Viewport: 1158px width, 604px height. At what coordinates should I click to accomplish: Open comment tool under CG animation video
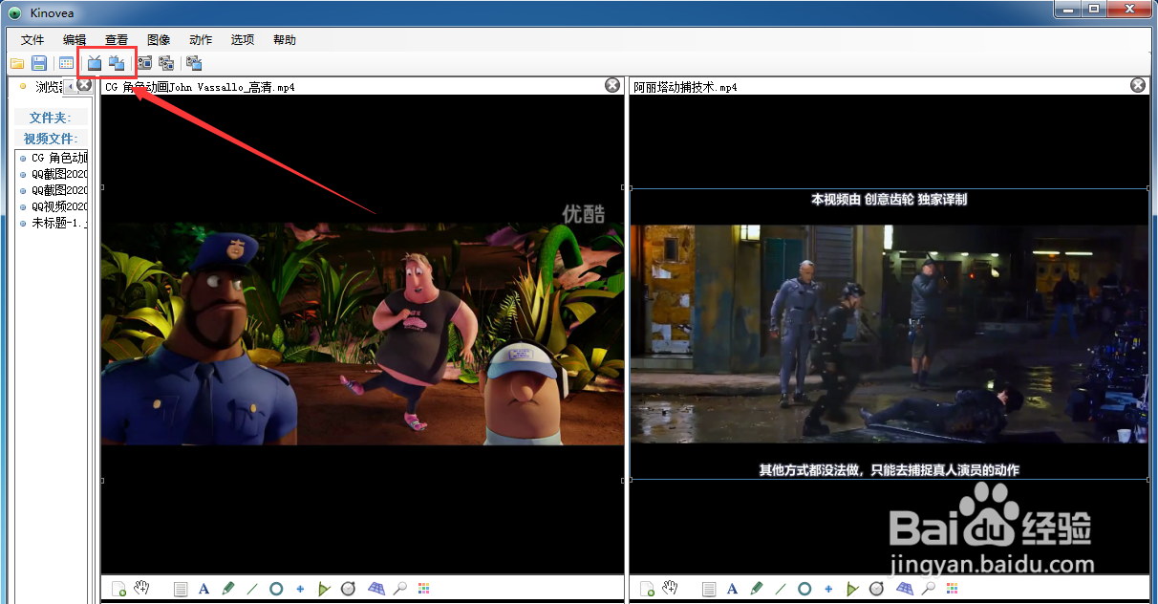(x=180, y=589)
